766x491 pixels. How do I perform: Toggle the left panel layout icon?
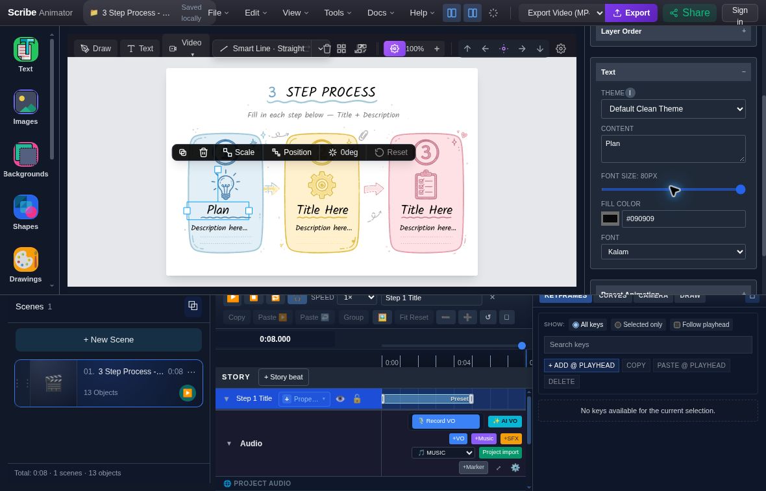(x=452, y=13)
